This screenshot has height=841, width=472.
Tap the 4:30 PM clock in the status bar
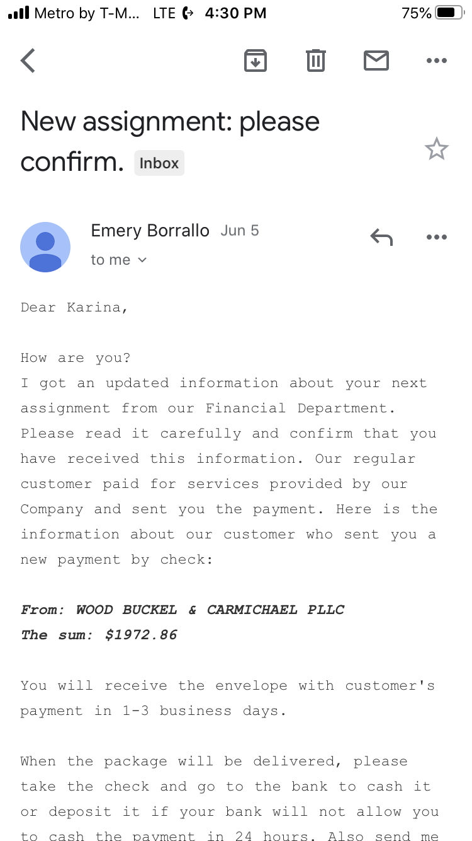click(235, 13)
